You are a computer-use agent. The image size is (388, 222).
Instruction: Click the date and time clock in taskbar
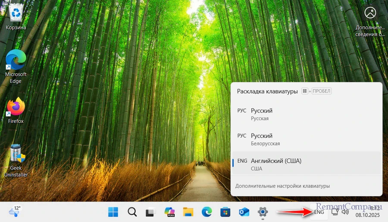click(x=366, y=211)
